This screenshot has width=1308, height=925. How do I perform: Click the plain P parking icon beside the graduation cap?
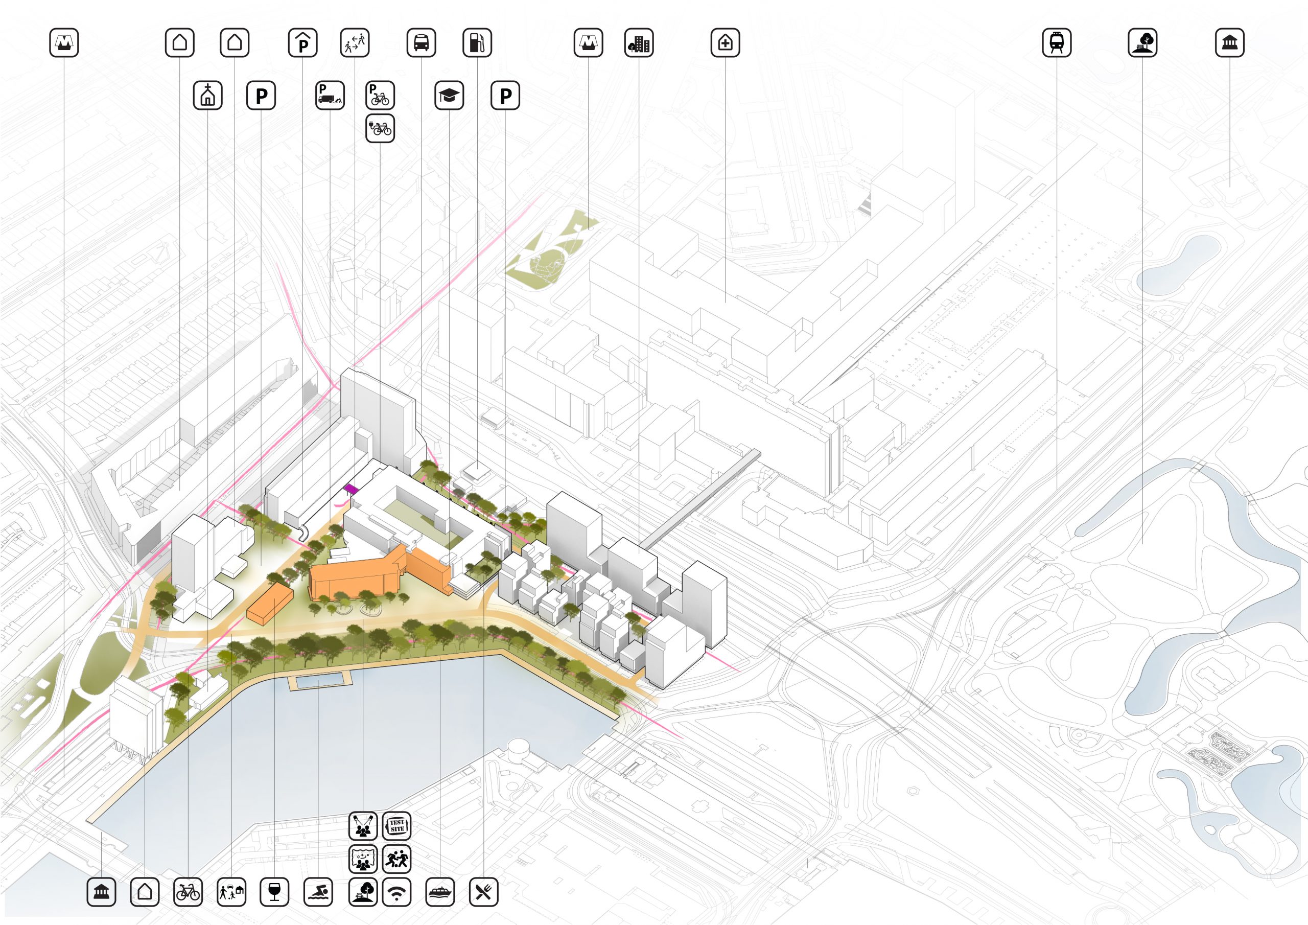pos(505,95)
